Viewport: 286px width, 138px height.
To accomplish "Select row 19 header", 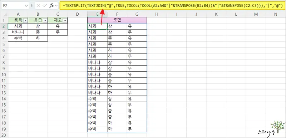I will [4, 129].
